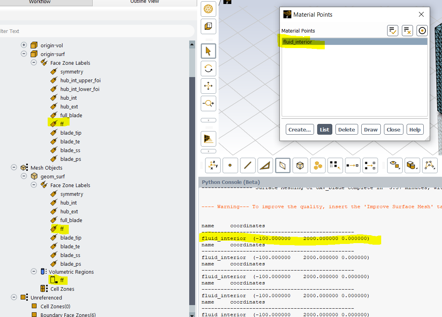Activate the arrow select pointer tool
This screenshot has height=317, width=442.
click(x=208, y=51)
